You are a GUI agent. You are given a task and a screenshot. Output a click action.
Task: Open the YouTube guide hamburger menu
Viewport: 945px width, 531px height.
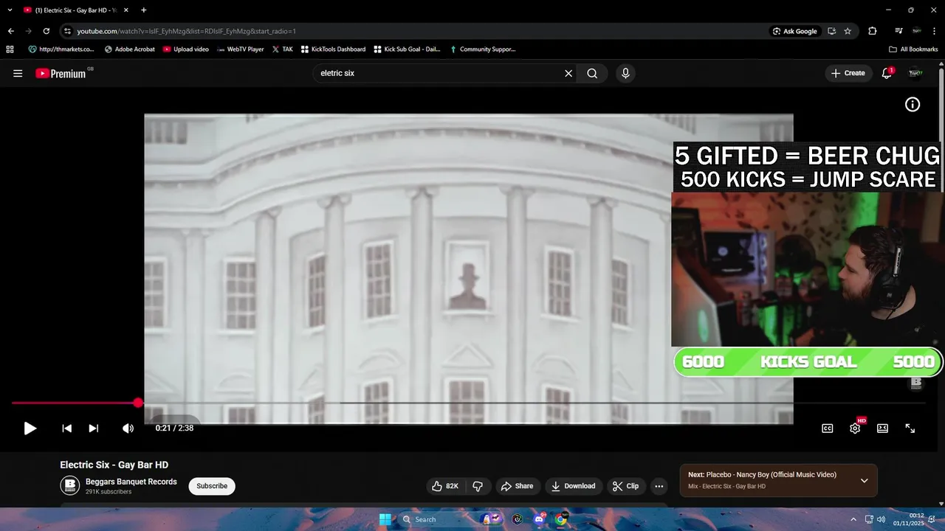click(18, 73)
